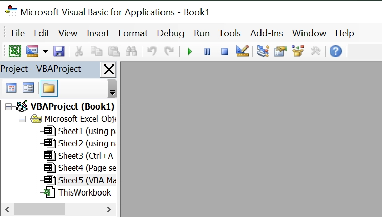Select ThisWorkbook in project tree

(85, 192)
